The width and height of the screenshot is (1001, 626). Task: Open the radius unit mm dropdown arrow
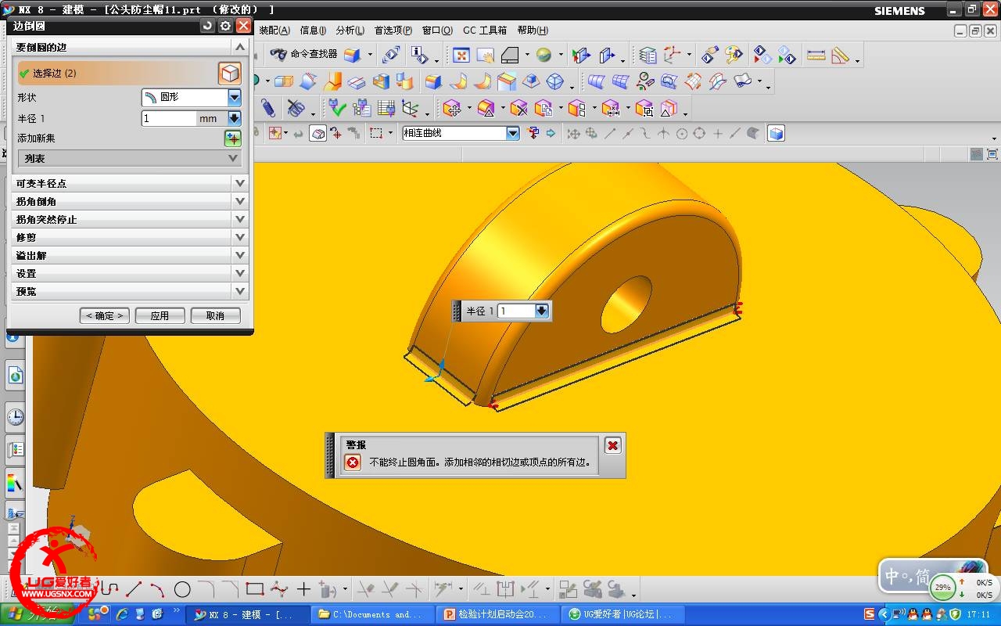235,118
